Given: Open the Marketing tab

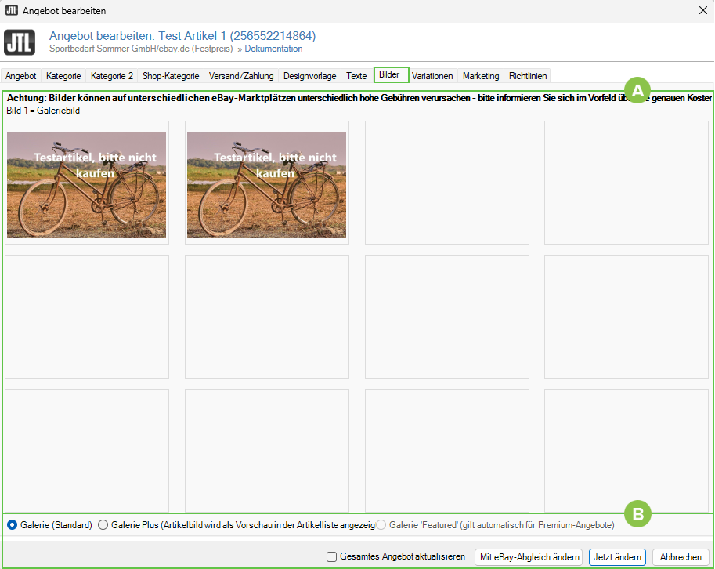Looking at the screenshot, I should click(481, 76).
